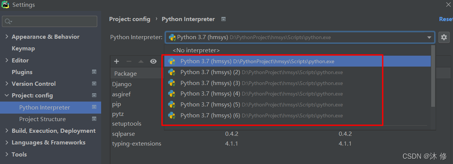Click project-level icon beside Plugins

tap(94, 72)
